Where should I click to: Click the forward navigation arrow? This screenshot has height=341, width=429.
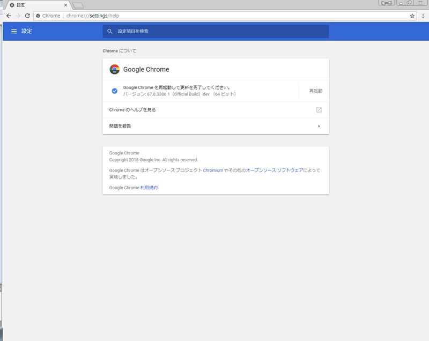click(x=18, y=16)
